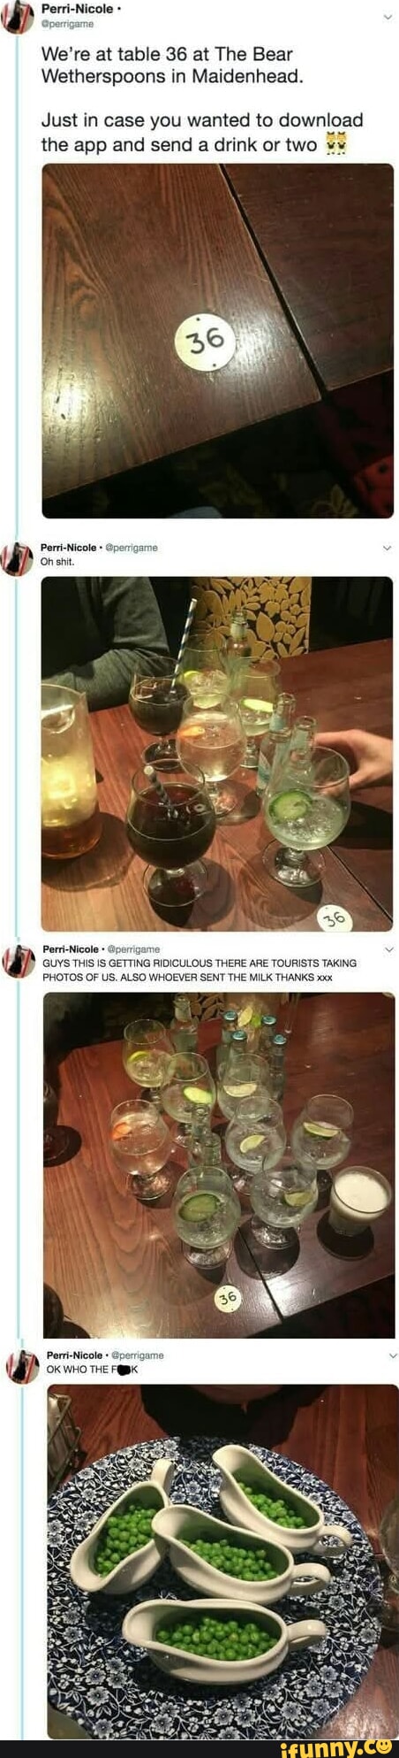Viewport: 399px width, 1758px height.
Task: Open @perrigame handle on the first tweet
Action: 67,24
